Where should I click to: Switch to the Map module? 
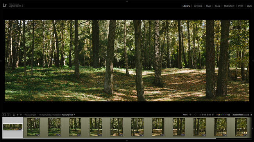tap(209, 6)
